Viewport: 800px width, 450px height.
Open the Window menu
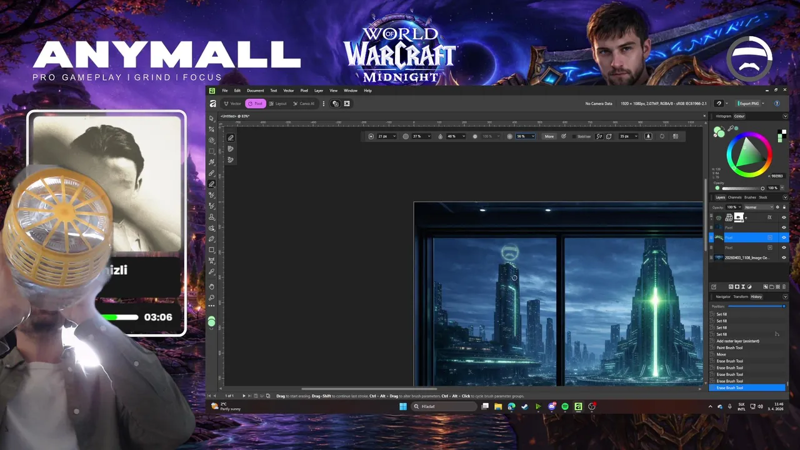click(x=351, y=91)
